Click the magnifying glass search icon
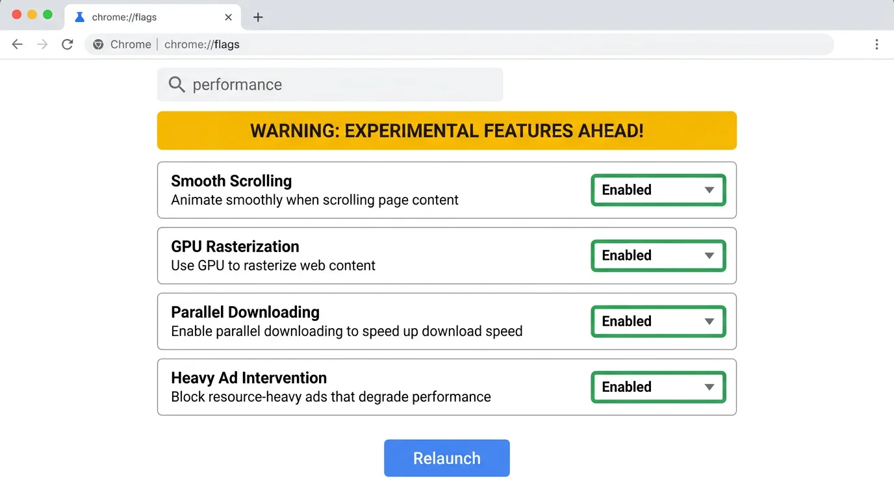Viewport: 894px width, 499px height. tap(176, 84)
